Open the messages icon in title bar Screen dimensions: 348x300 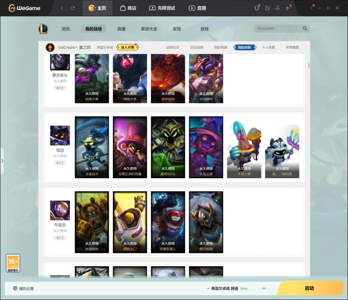pos(267,8)
